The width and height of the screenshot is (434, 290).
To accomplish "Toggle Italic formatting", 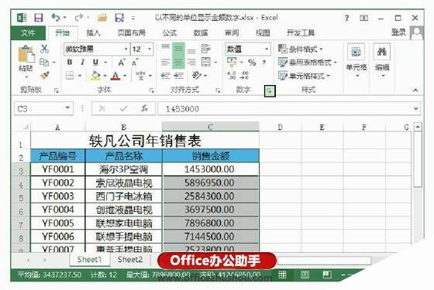I will click(x=82, y=63).
